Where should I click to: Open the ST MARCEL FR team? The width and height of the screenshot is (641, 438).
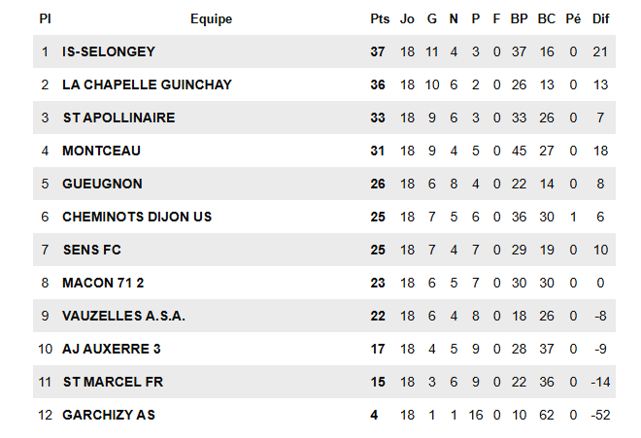113,382
